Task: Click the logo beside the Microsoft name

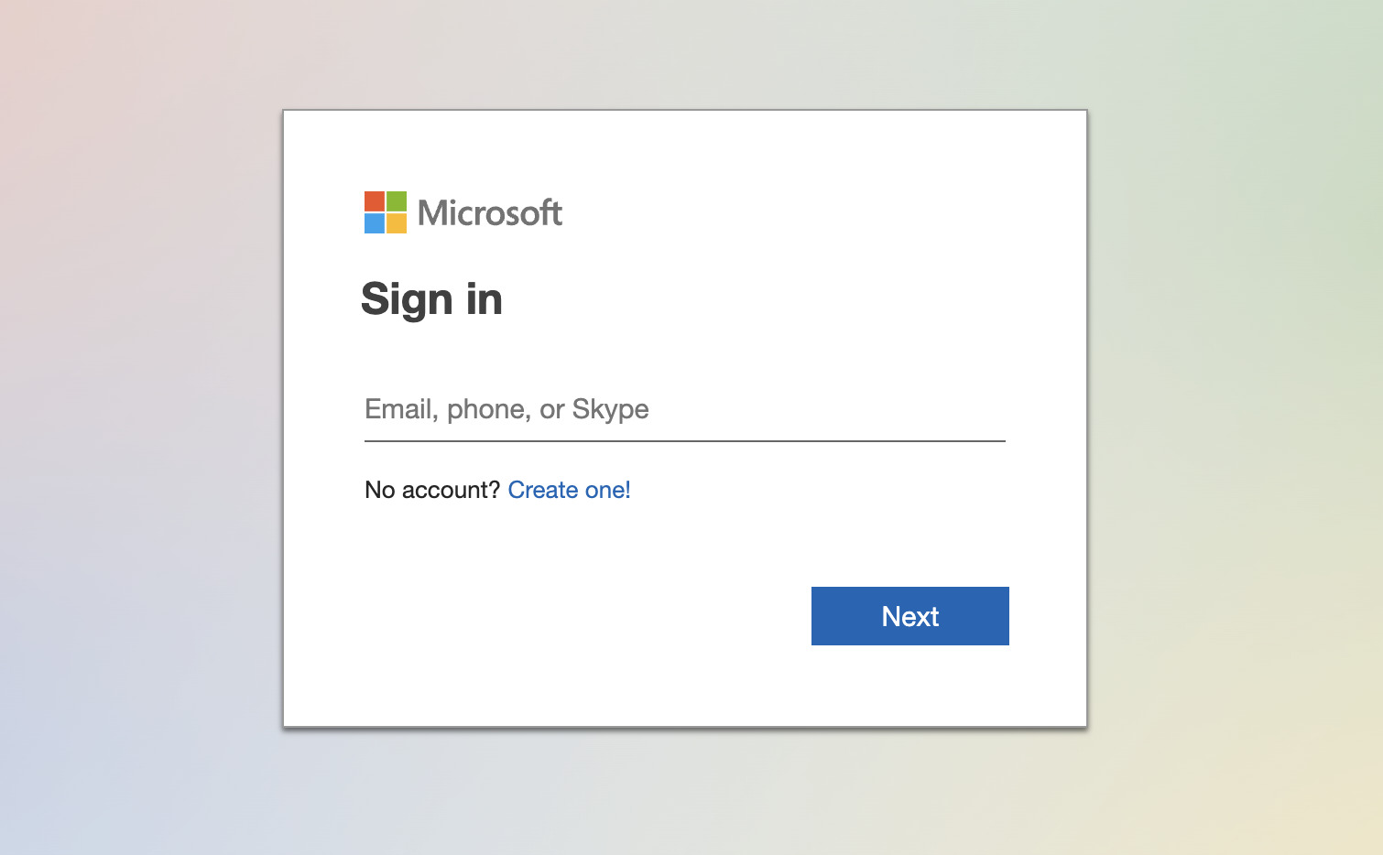Action: [386, 212]
